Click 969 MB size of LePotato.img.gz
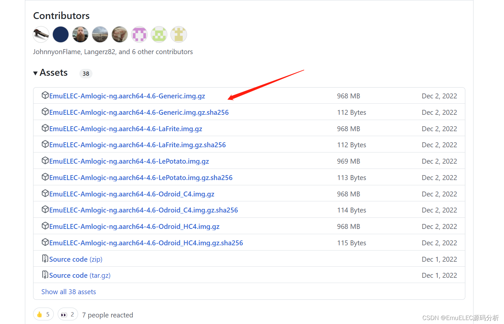504x324 pixels. pyautogui.click(x=349, y=161)
